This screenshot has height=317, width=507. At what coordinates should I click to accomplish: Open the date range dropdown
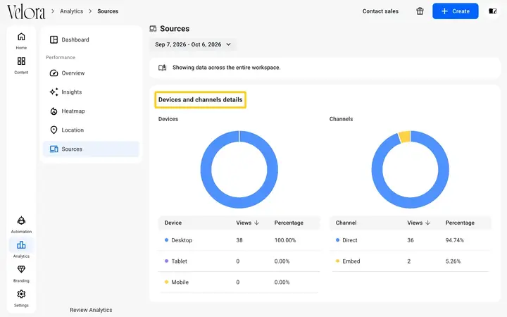(193, 44)
